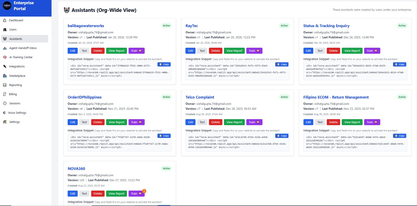This screenshot has width=417, height=206.
Task: Delete the RayTec assistant
Action: coord(216,51)
